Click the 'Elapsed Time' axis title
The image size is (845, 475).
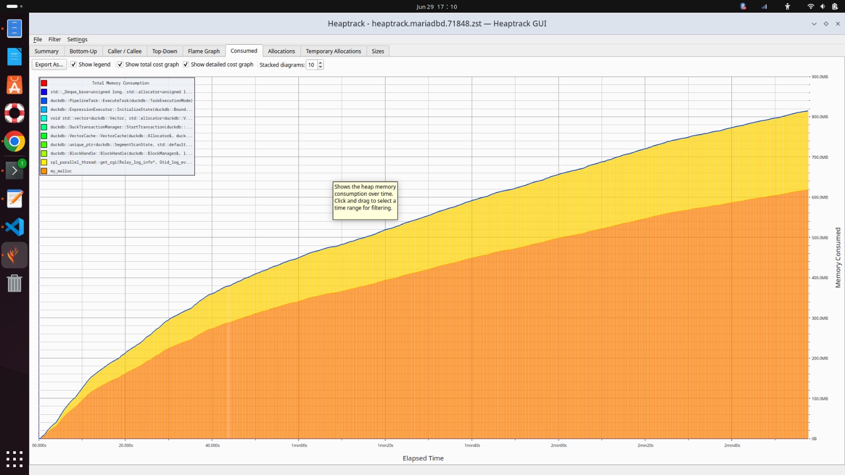pos(423,458)
